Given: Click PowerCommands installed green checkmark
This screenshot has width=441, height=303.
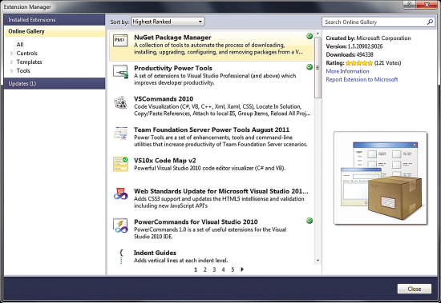Looking at the screenshot, I should (x=310, y=221).
